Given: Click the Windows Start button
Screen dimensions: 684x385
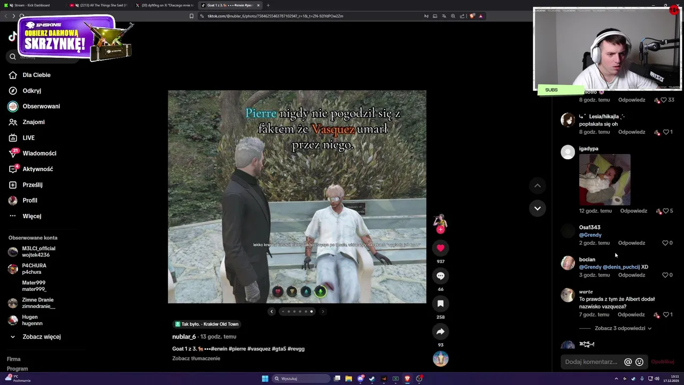Looking at the screenshot, I should click(265, 379).
